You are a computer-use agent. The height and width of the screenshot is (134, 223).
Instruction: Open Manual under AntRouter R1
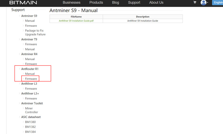(x=30, y=74)
